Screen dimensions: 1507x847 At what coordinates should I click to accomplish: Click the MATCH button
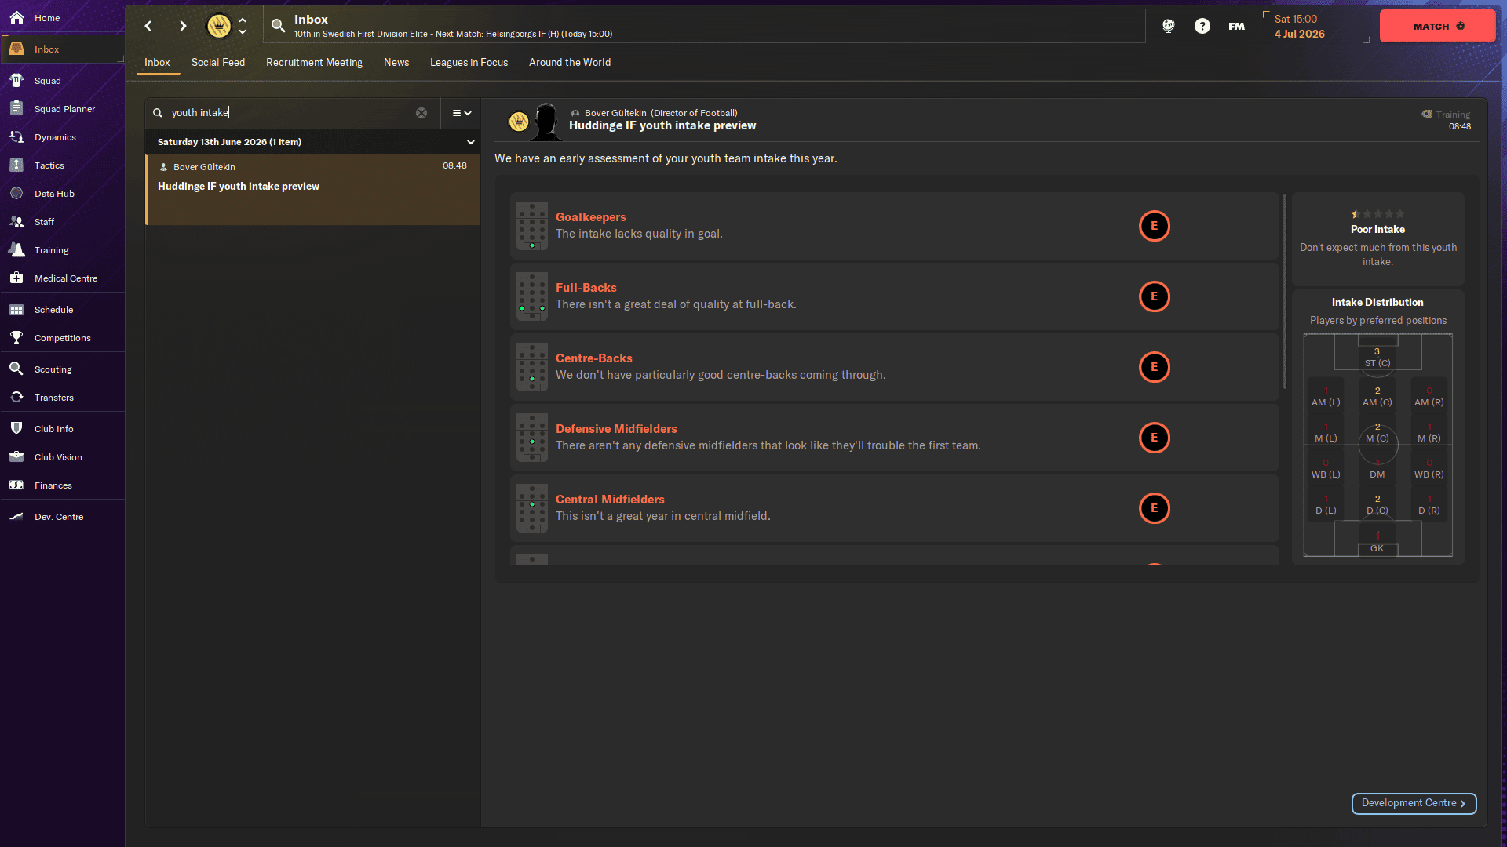[1437, 26]
